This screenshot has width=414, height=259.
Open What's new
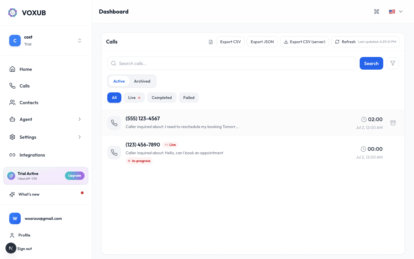tap(46, 194)
